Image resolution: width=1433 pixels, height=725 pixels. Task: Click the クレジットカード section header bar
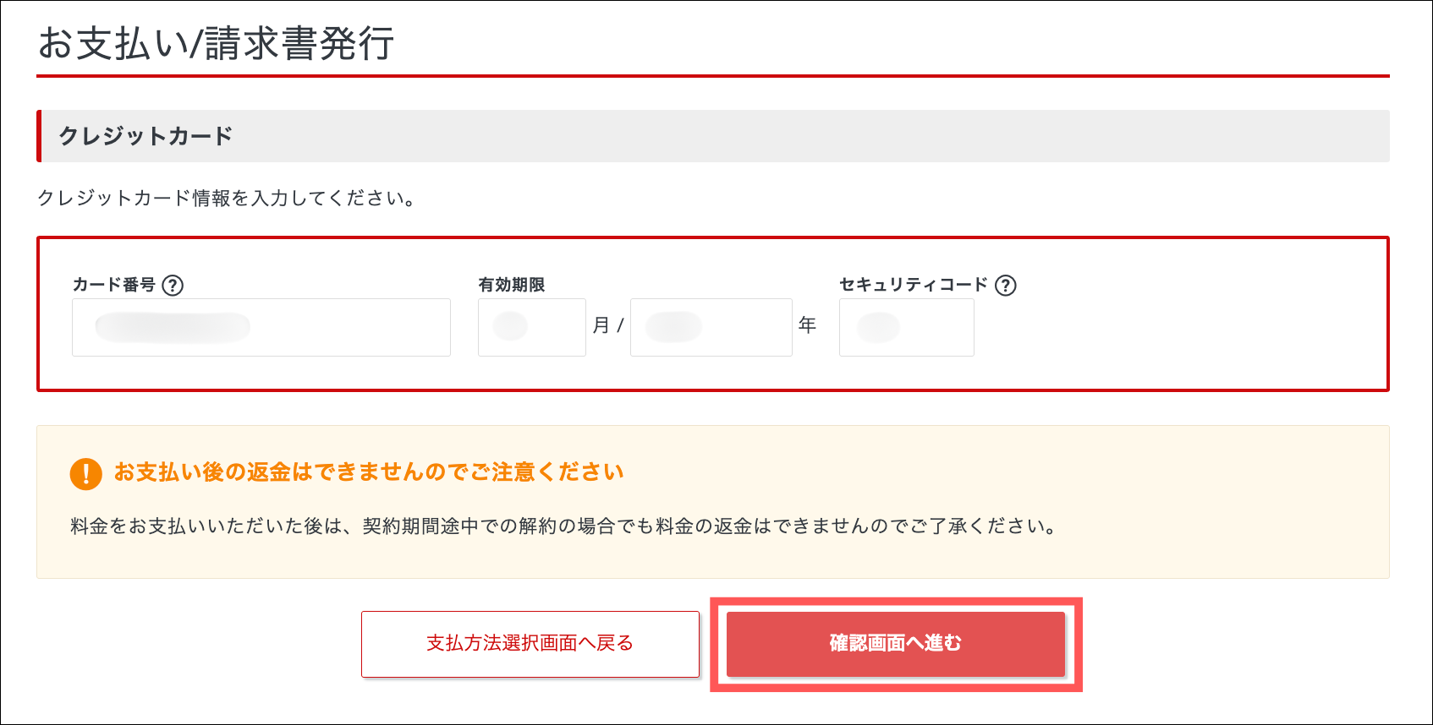tap(713, 136)
